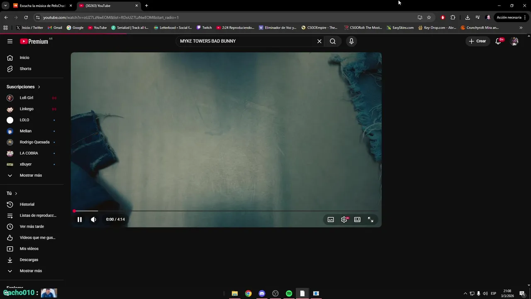This screenshot has width=531, height=299.
Task: Open the YouTube account avatar menu
Action: [514, 41]
